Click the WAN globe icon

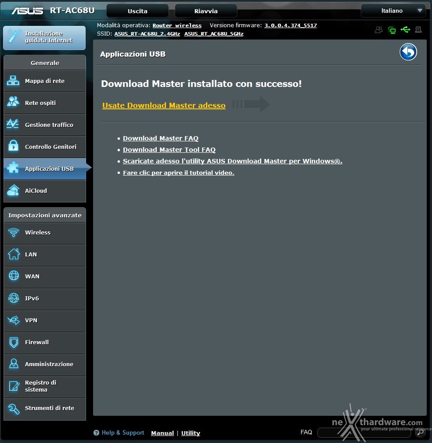pyautogui.click(x=14, y=275)
